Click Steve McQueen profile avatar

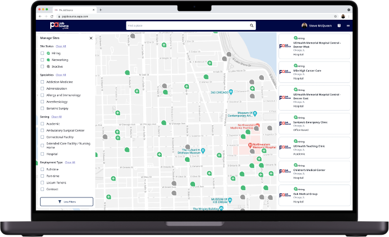(x=305, y=25)
